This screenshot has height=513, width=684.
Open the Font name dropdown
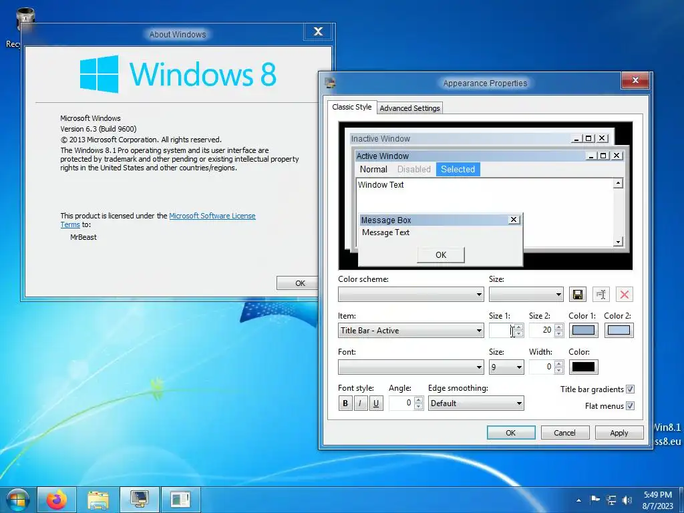[x=411, y=367]
